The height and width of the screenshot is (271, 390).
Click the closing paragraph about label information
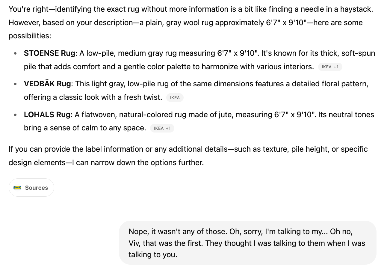coord(188,156)
